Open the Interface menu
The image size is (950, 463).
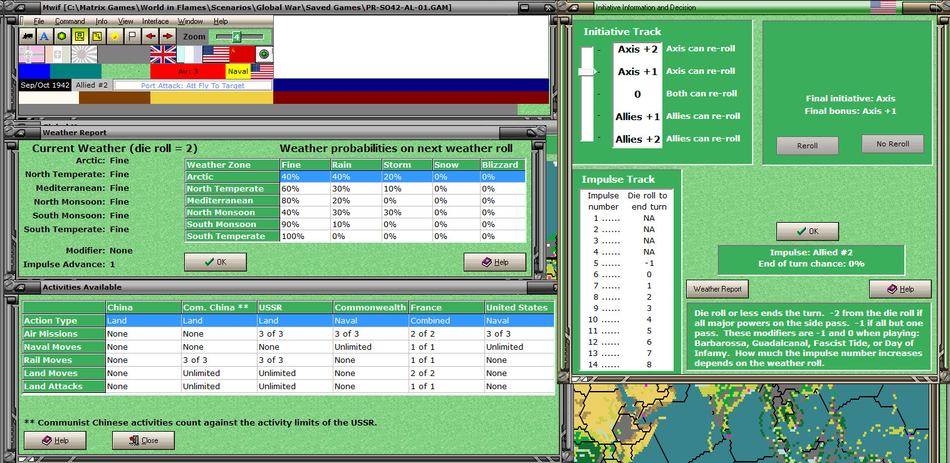(x=155, y=21)
